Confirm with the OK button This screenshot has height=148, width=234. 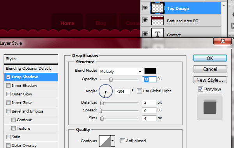pyautogui.click(x=210, y=58)
